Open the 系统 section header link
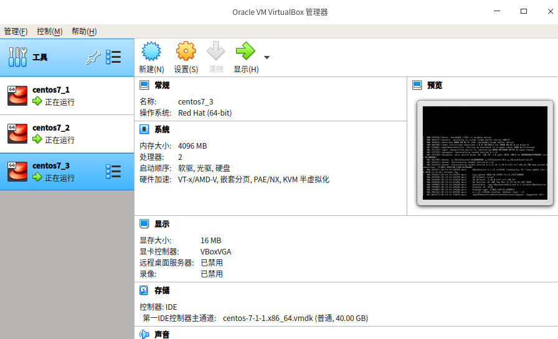The width and height of the screenshot is (558, 339). click(x=162, y=130)
